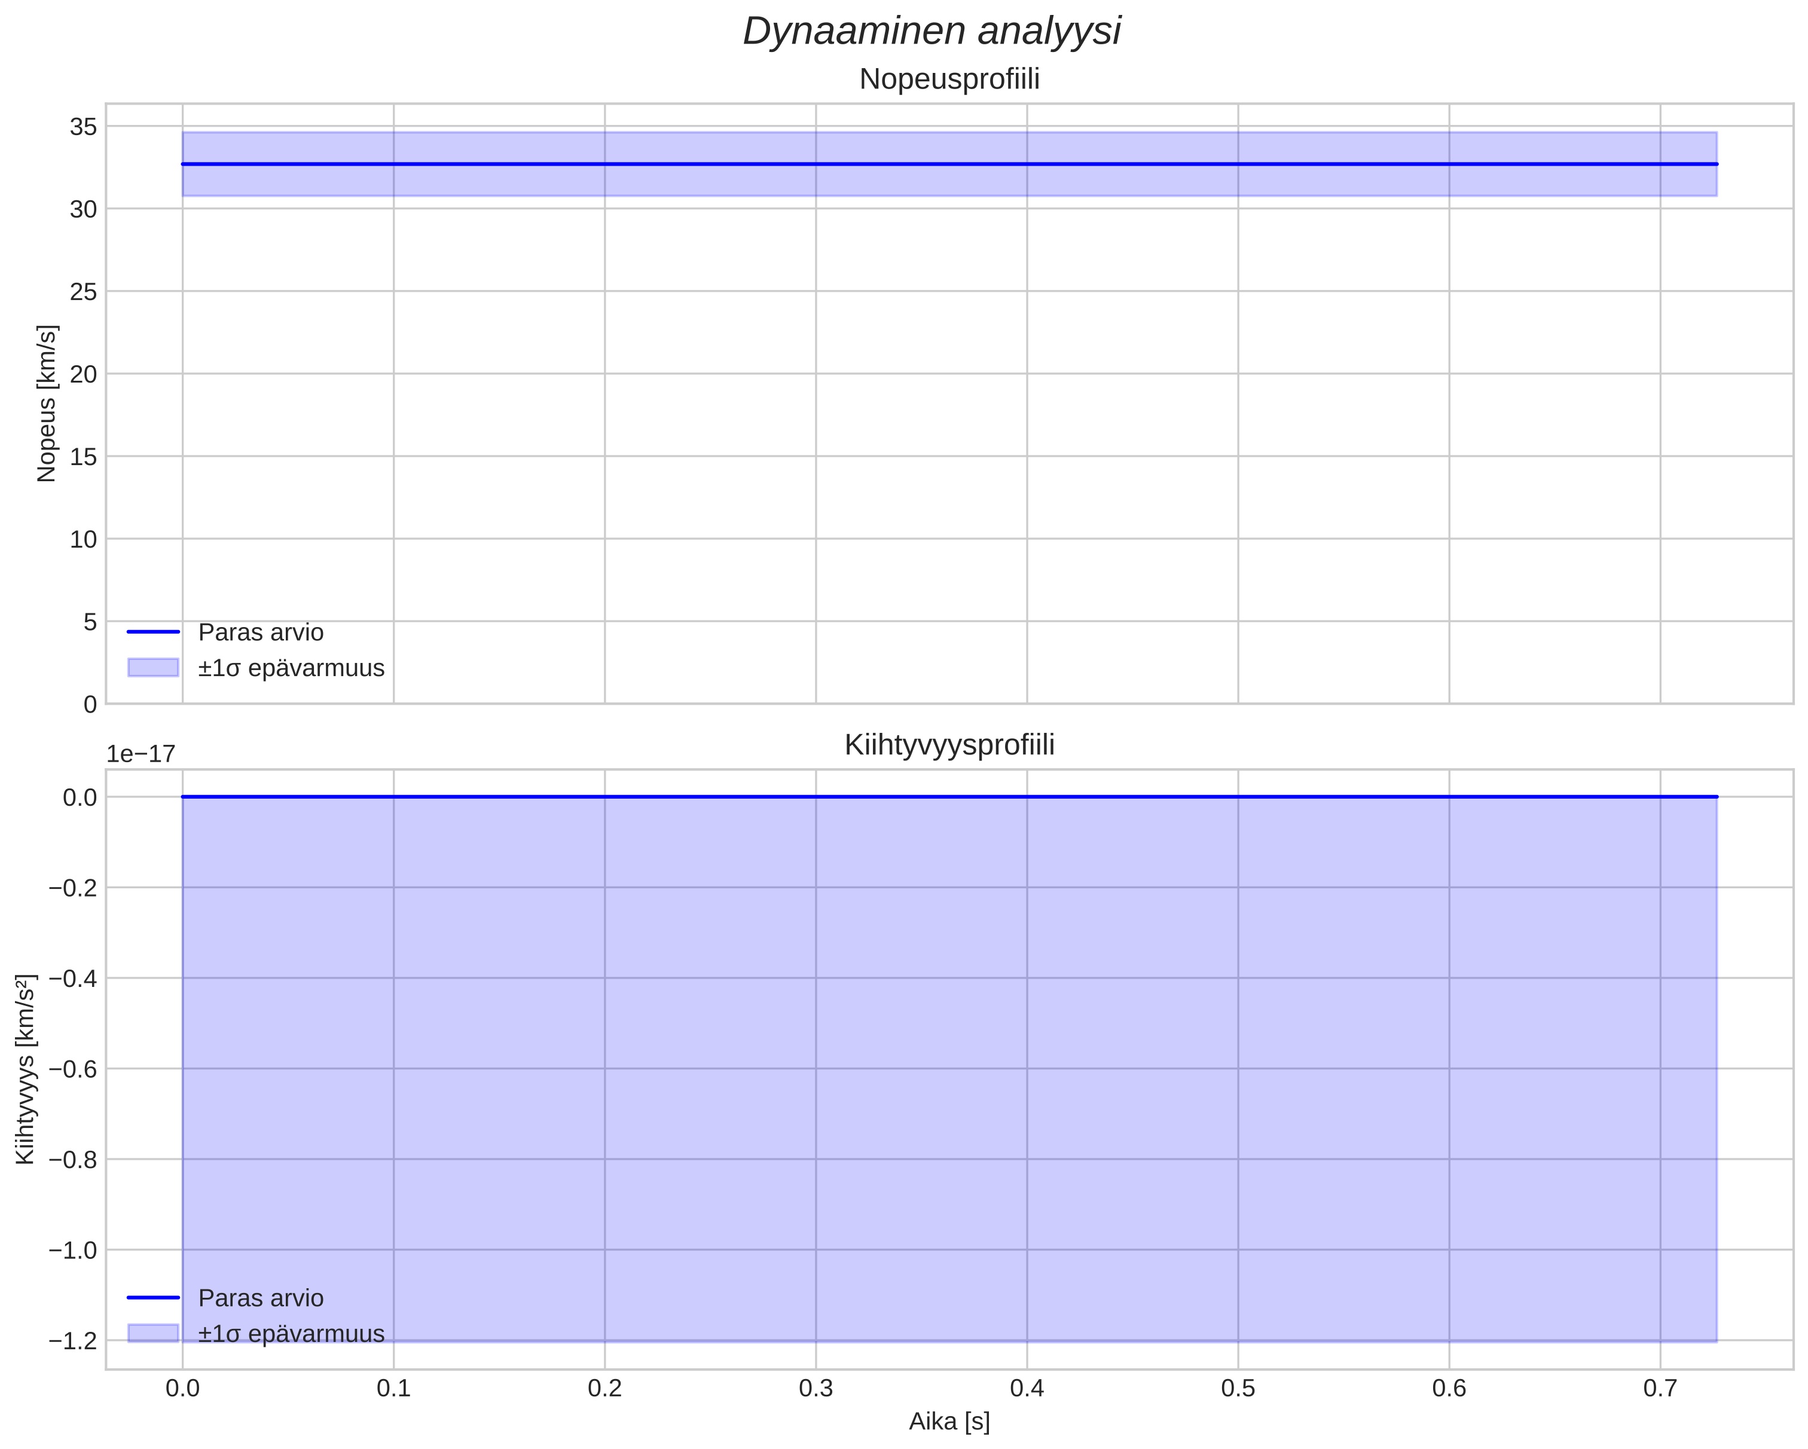The width and height of the screenshot is (1808, 1449).
Task: Click '±1σ epävarmuus' text in the bottom legend
Action: [x=291, y=1333]
